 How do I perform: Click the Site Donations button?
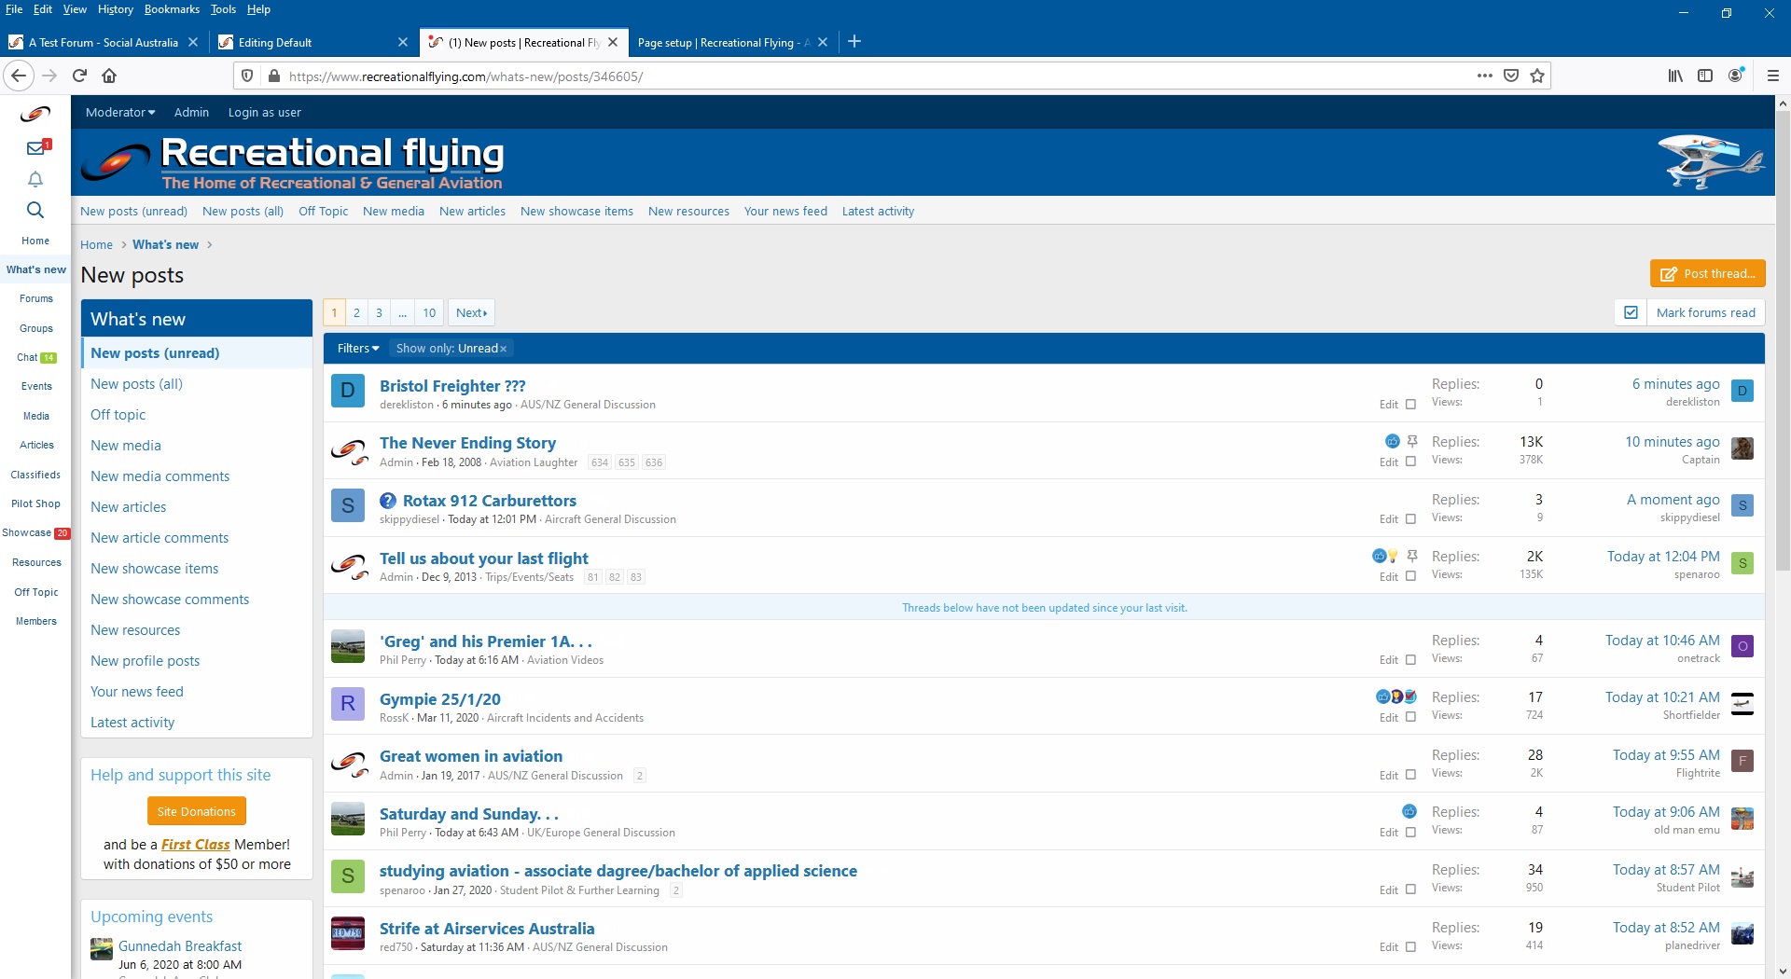coord(197,811)
